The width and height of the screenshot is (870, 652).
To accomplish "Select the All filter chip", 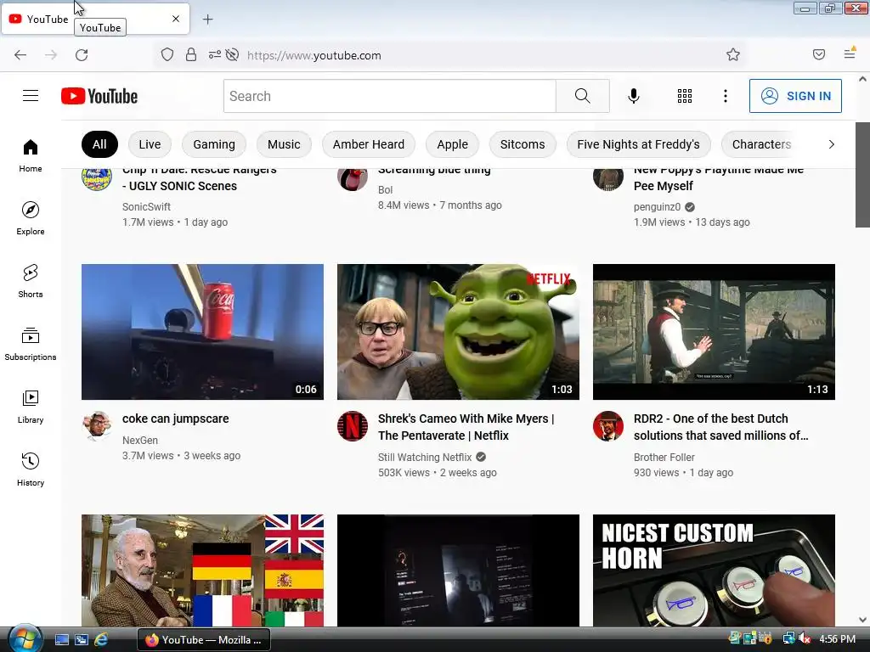I will pos(99,144).
